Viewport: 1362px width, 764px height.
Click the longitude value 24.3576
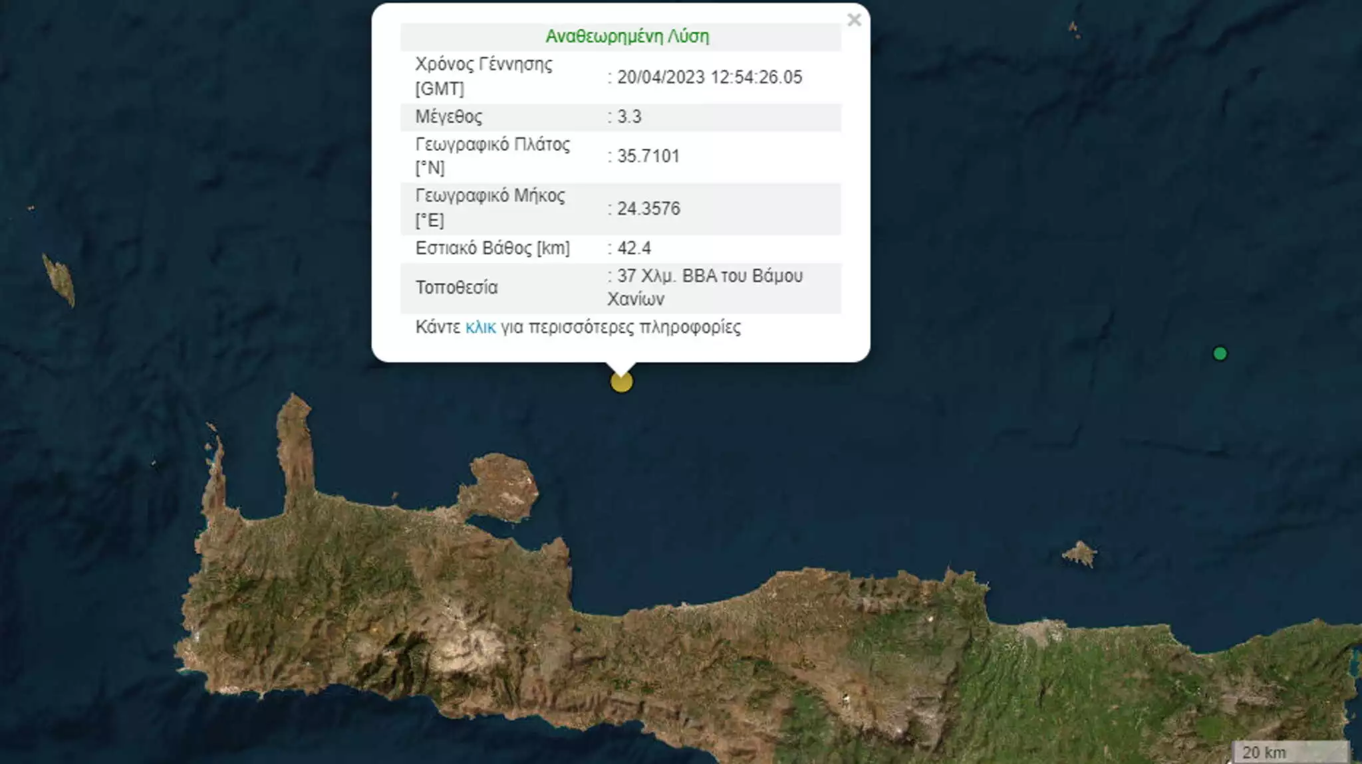[x=648, y=209]
